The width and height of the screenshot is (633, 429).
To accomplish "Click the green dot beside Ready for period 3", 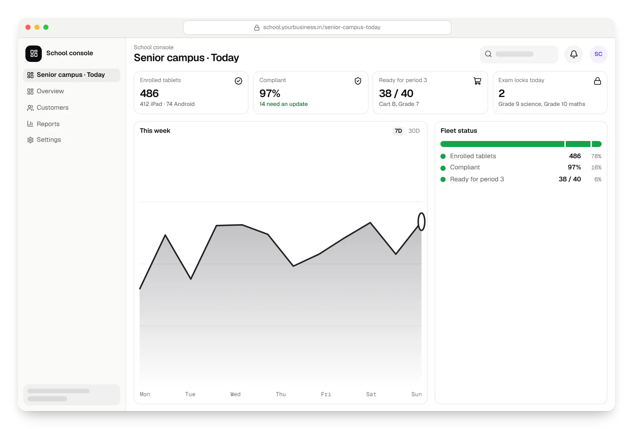I will 443,179.
